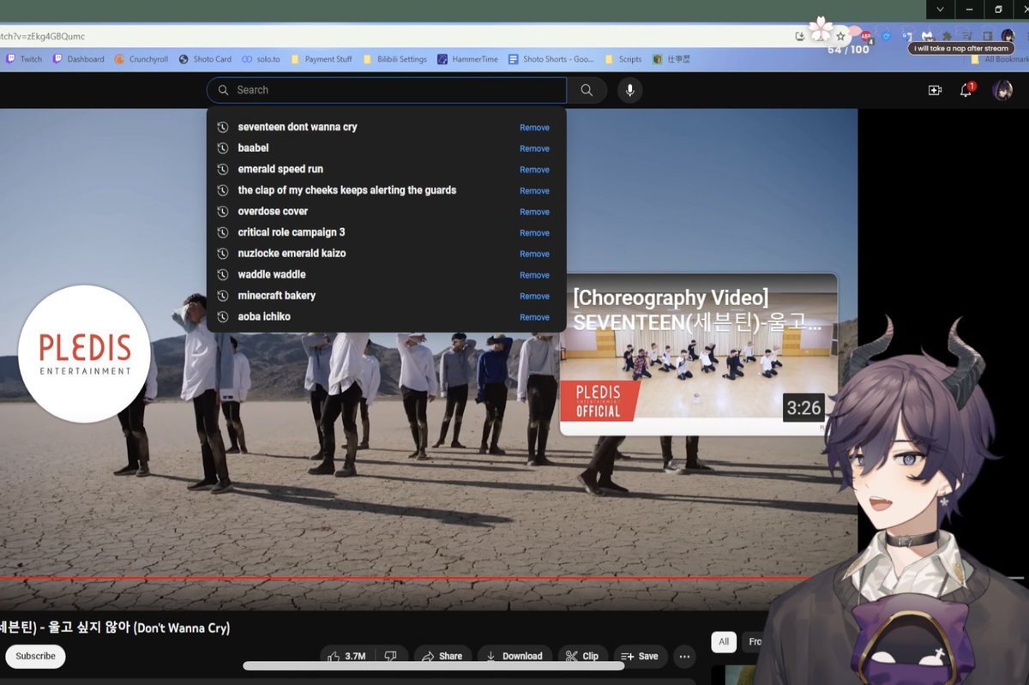Select 'the clap of my cheeks' suggestion
The image size is (1029, 685).
(346, 190)
